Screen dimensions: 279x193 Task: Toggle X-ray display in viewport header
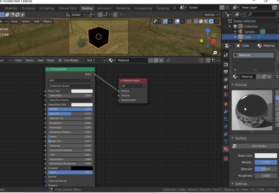(189, 22)
